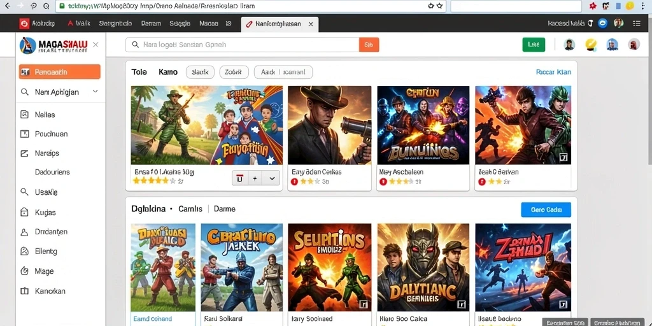This screenshot has width=652, height=326.
Task: Click the green Lake button
Action: click(534, 45)
